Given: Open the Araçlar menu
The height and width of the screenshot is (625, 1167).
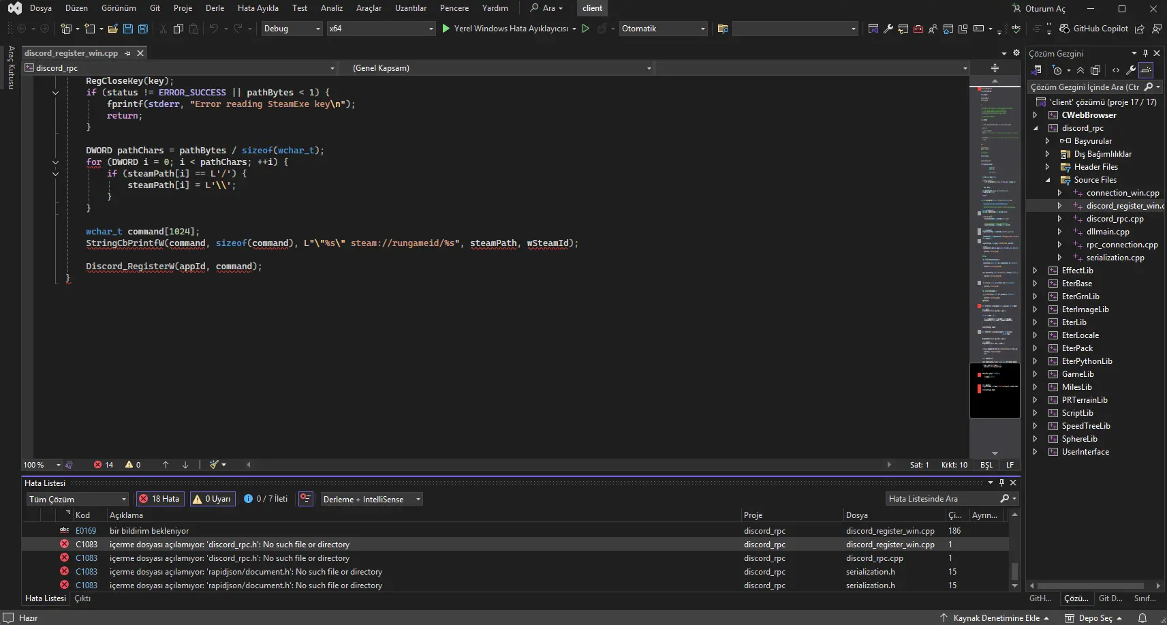Looking at the screenshot, I should pyautogui.click(x=369, y=8).
